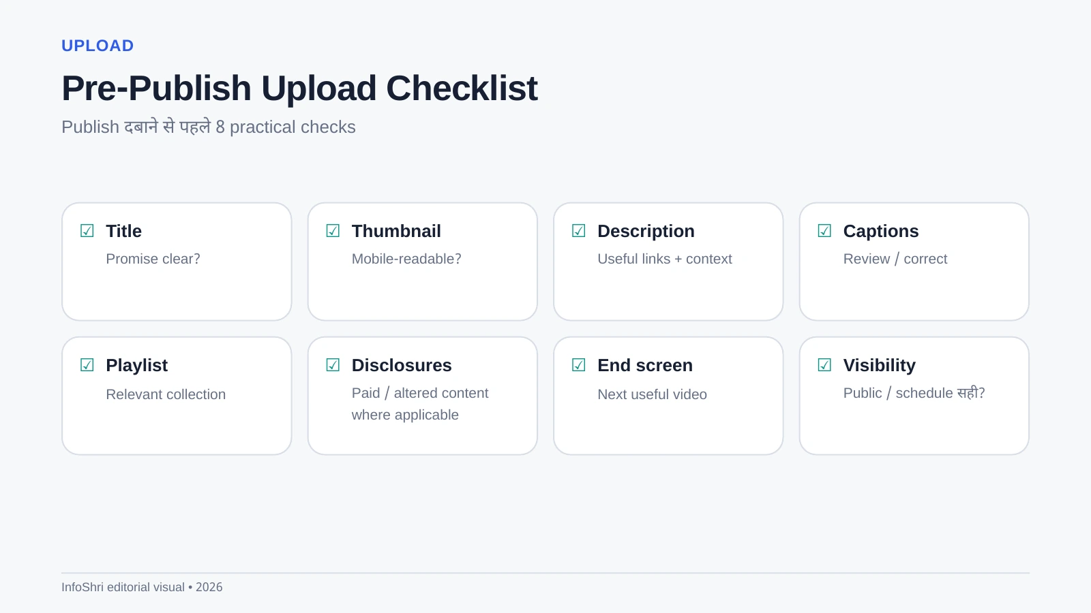Toggle the Visibility checkbox

coord(824,365)
